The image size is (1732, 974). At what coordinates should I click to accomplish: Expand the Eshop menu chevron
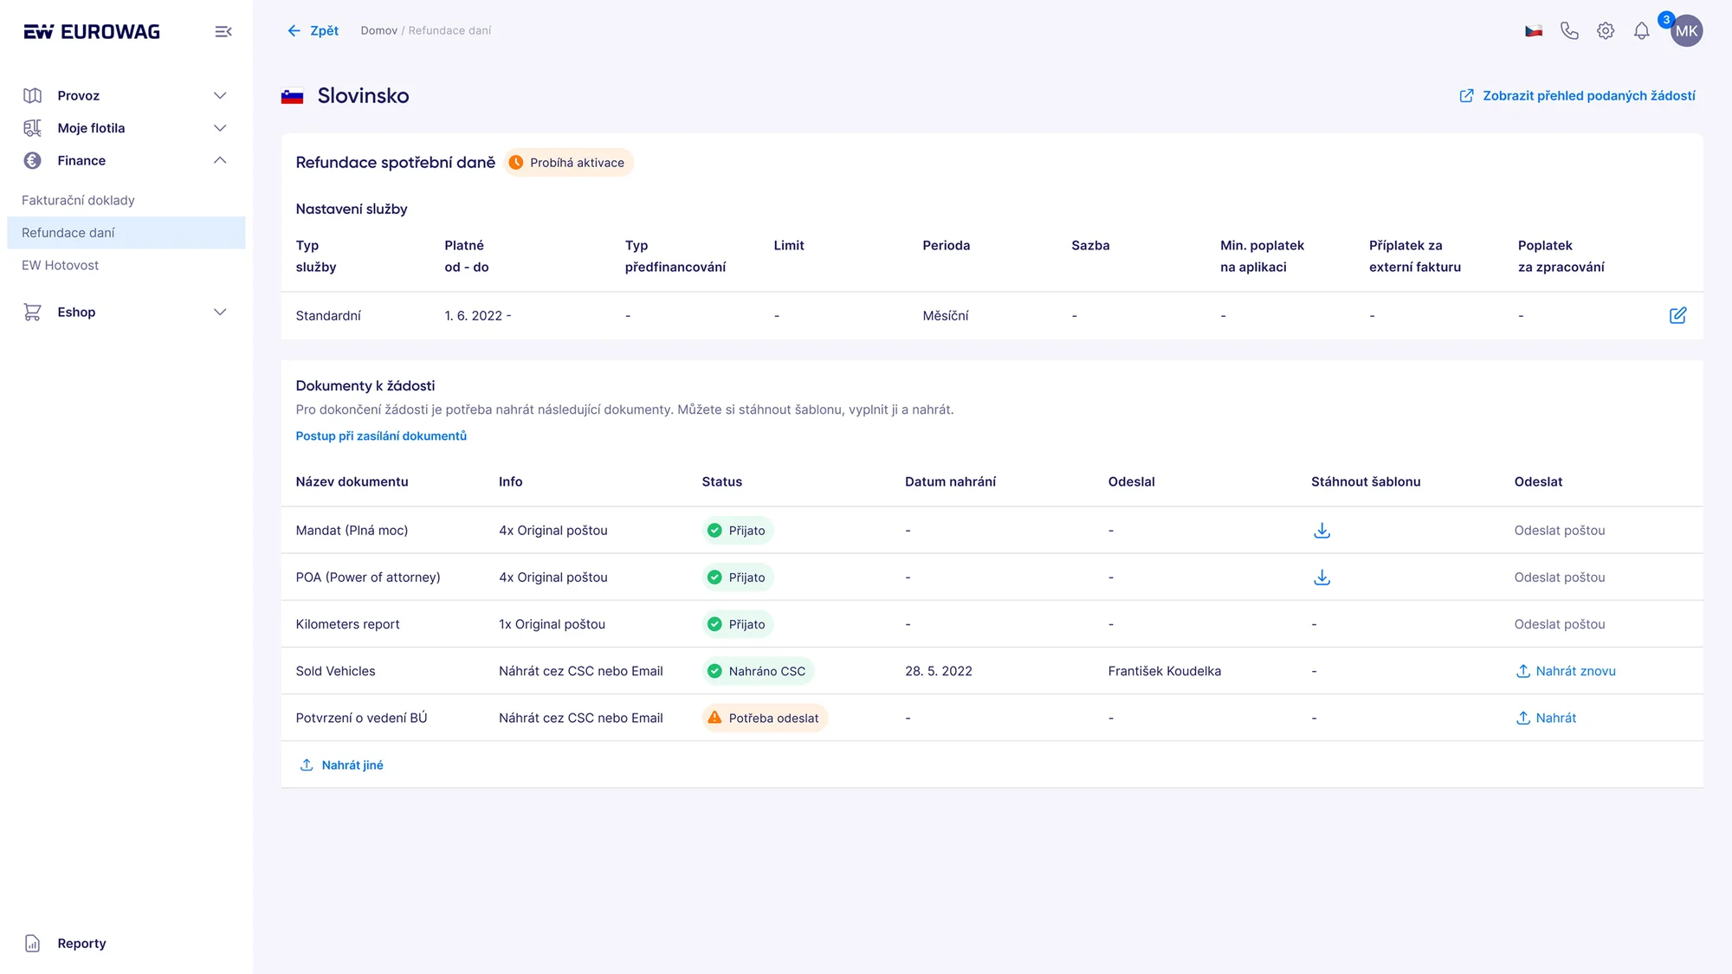[x=220, y=313]
